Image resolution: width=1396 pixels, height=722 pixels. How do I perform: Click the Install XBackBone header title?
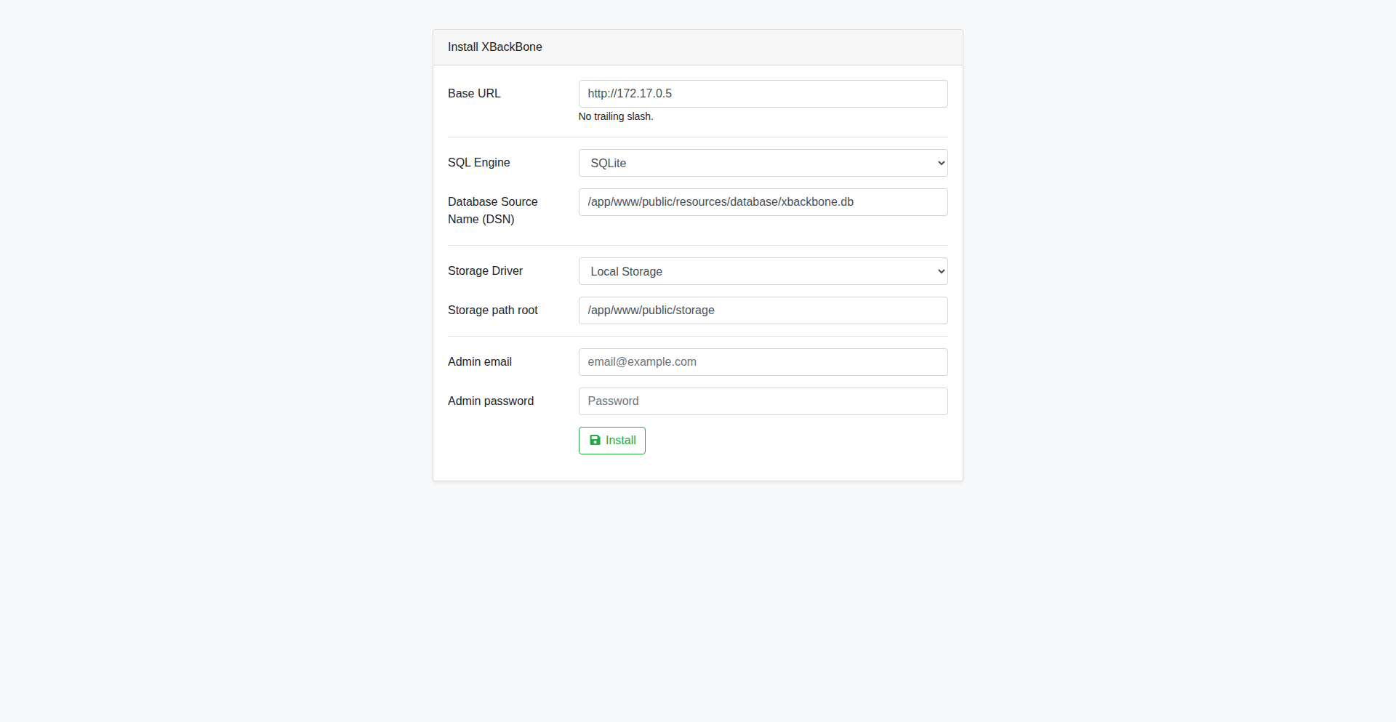tap(494, 47)
